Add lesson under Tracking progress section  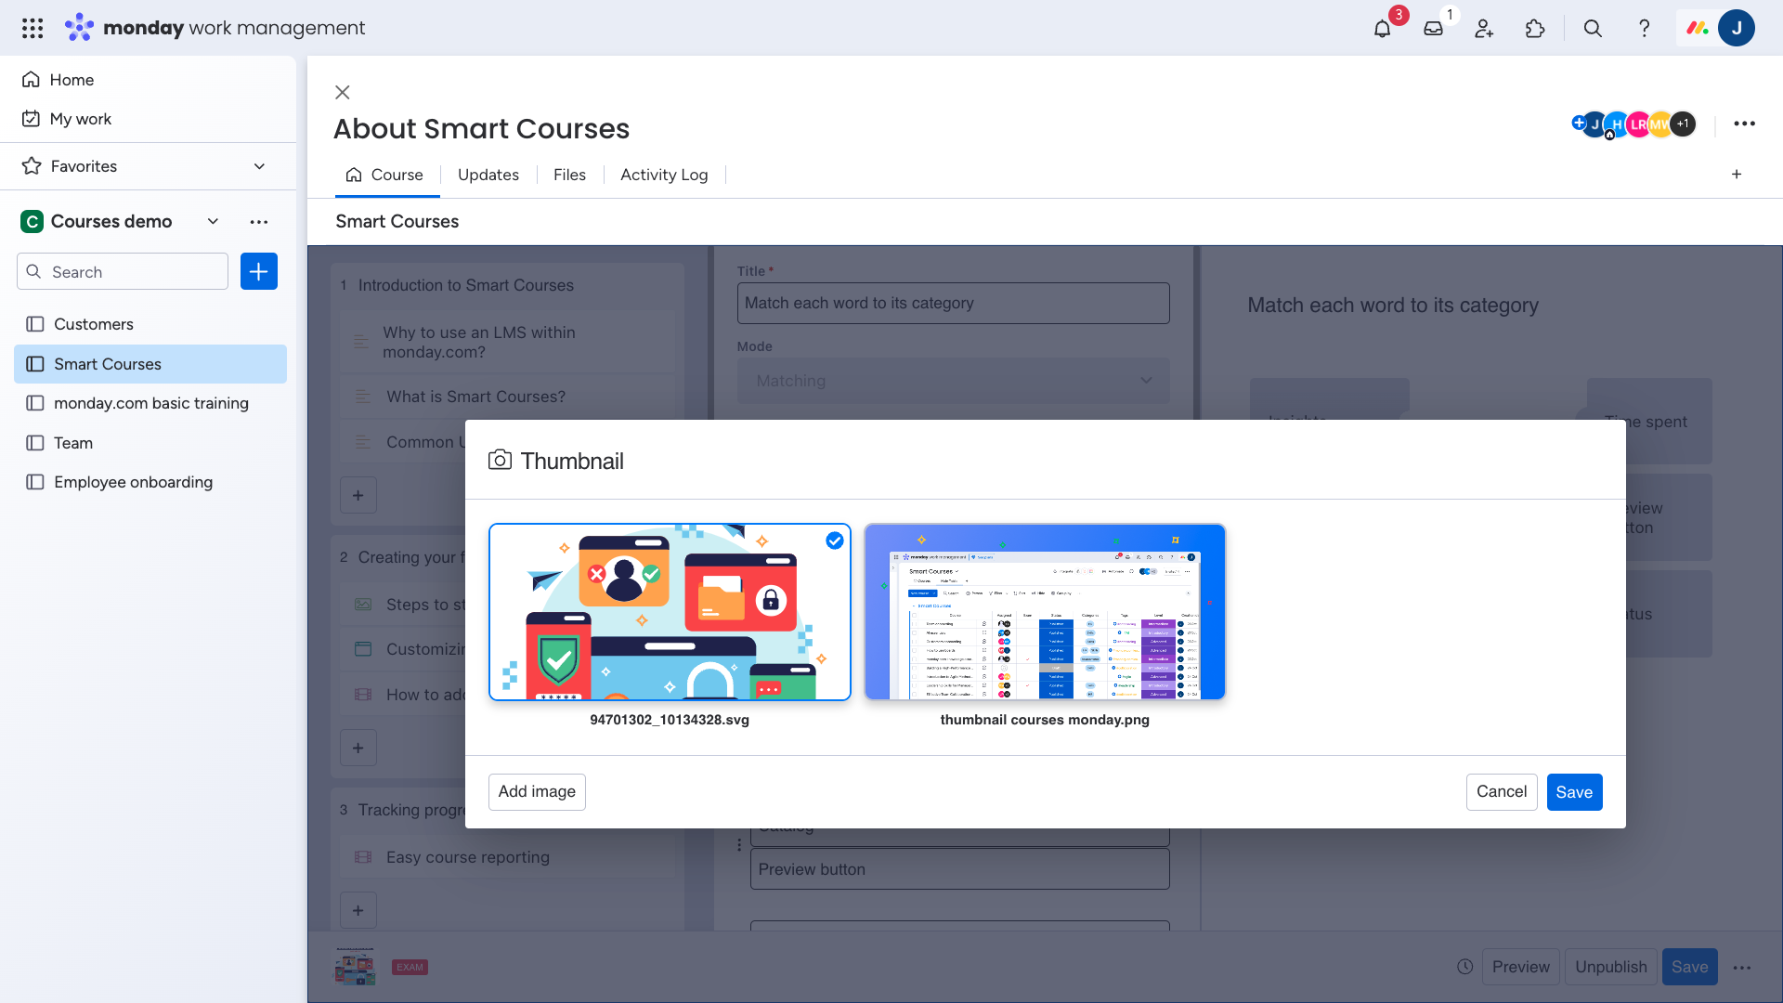point(358,910)
